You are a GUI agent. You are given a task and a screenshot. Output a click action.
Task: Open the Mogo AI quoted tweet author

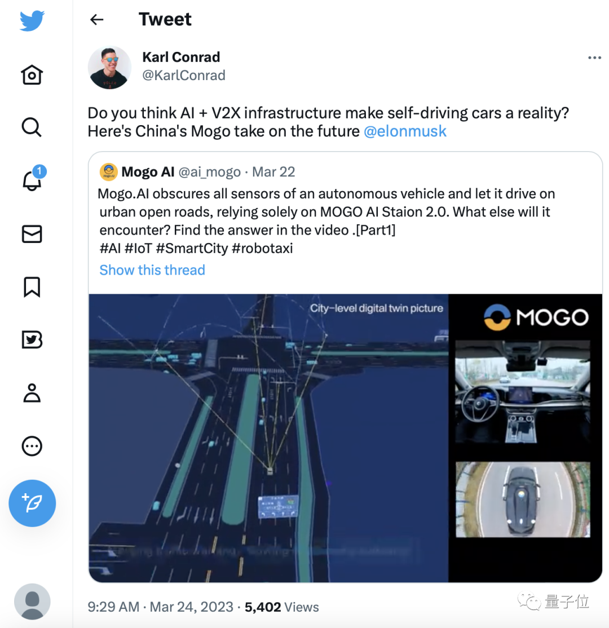148,172
